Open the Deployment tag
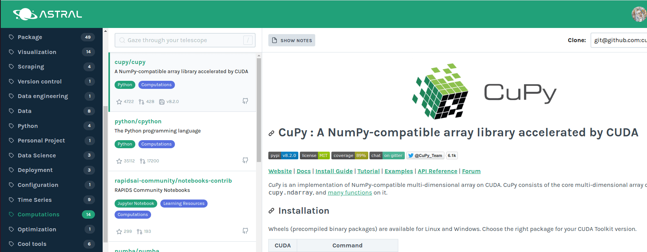647x252 pixels. coord(52,170)
